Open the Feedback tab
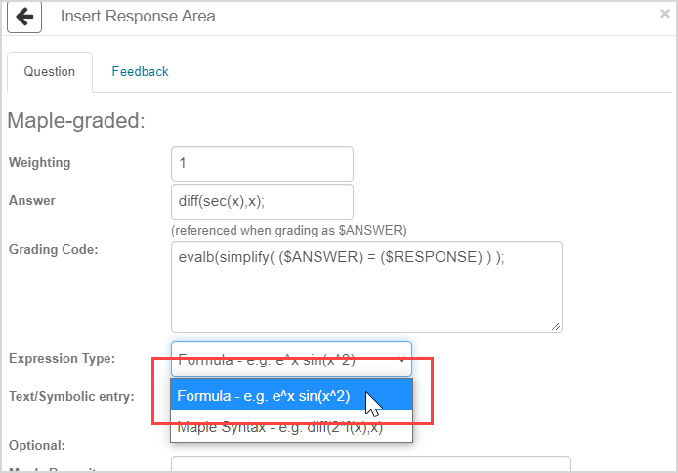 click(x=140, y=71)
